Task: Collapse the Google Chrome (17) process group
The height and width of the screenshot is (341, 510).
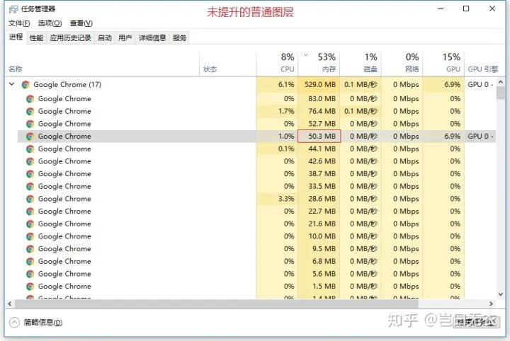Action: [x=12, y=84]
